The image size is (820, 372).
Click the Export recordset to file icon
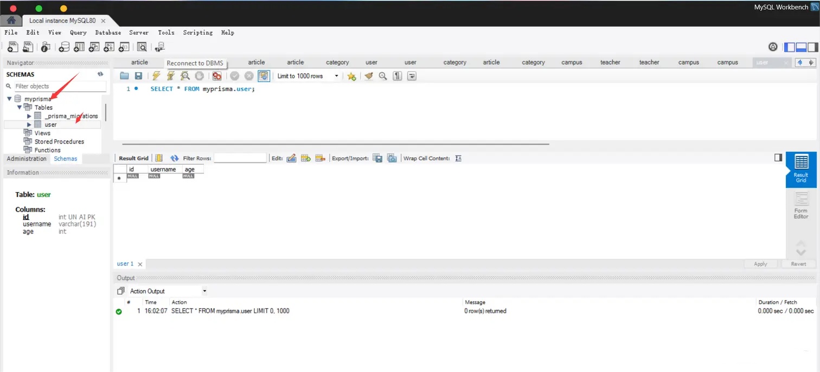(x=378, y=158)
